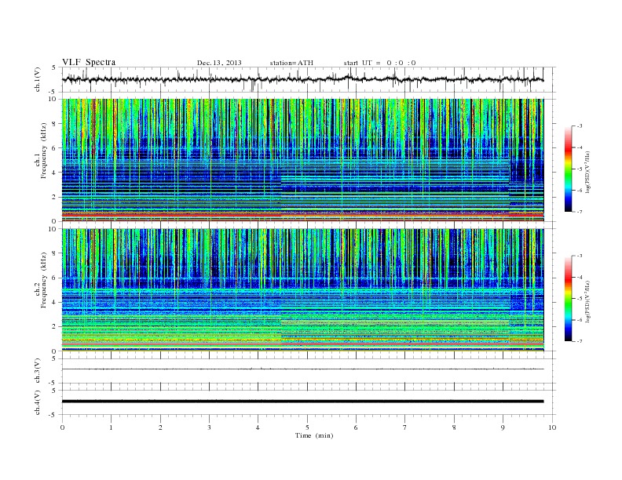
Task: Click the 'Dec. 13, 2013' date label
Action: (219, 63)
